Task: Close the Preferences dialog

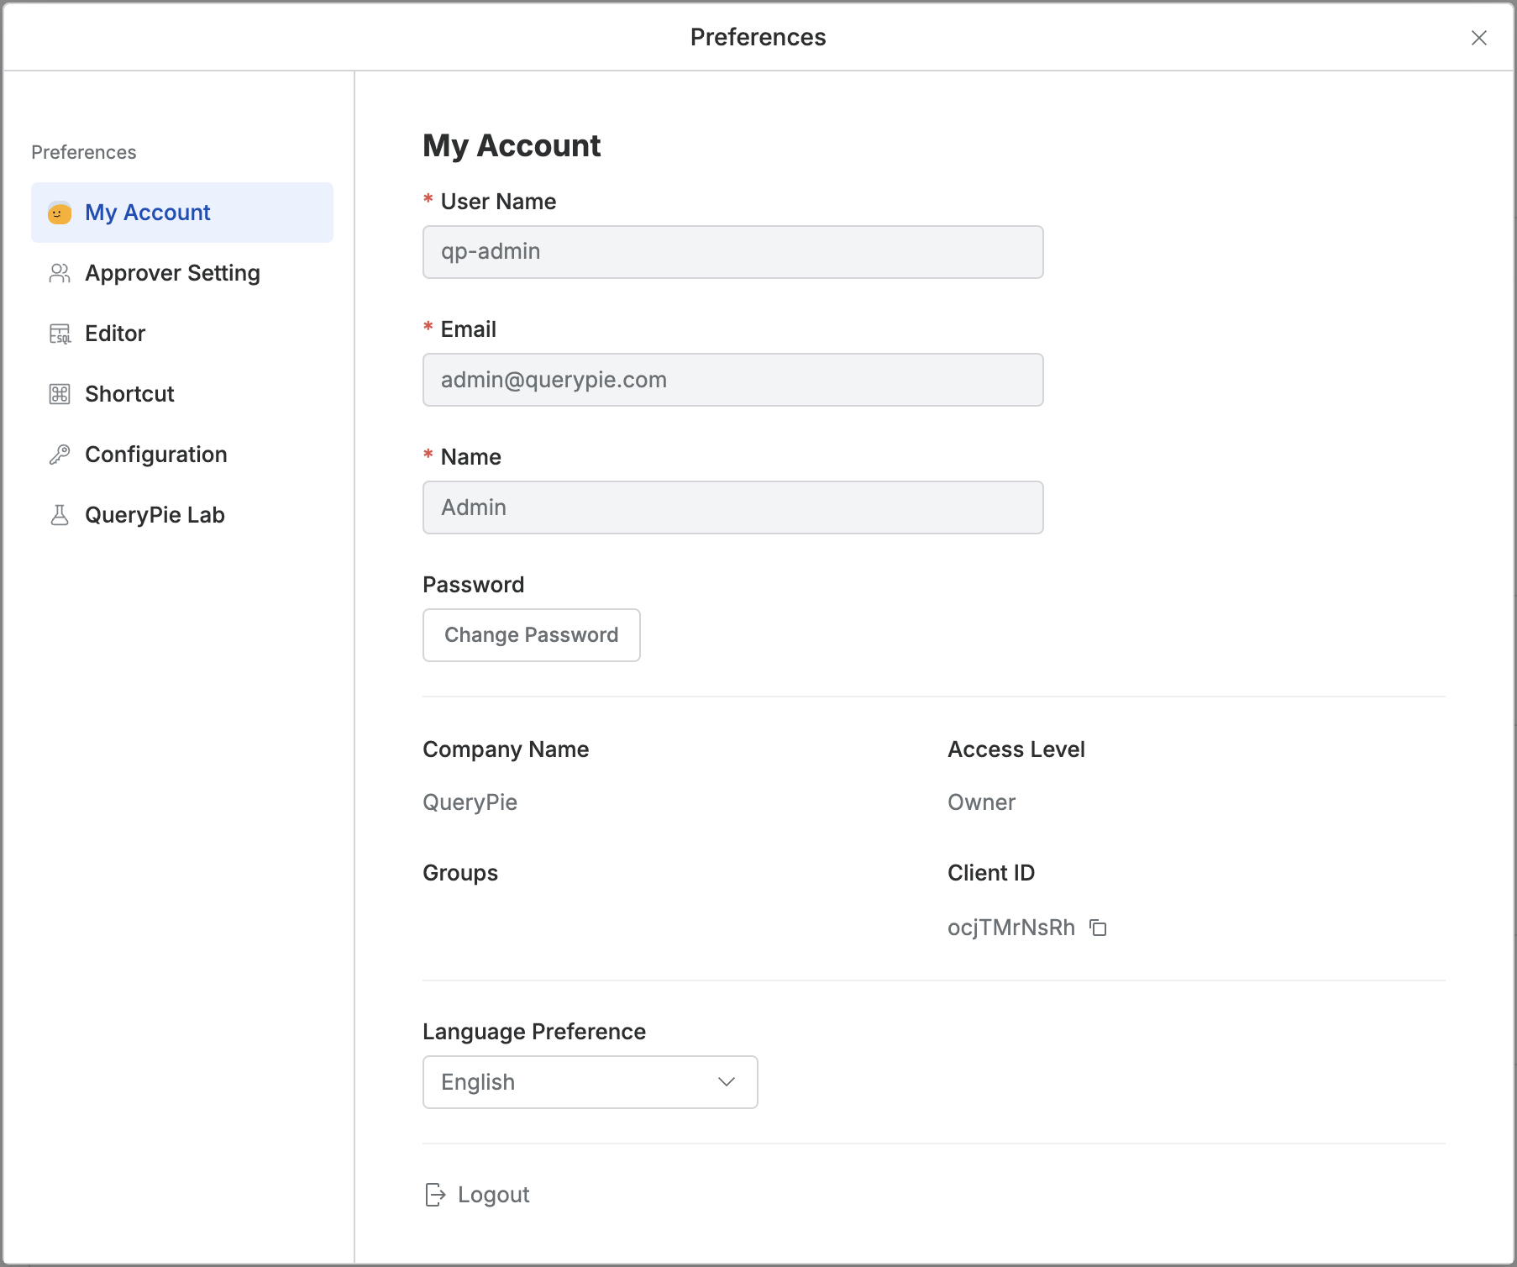Action: (1479, 38)
